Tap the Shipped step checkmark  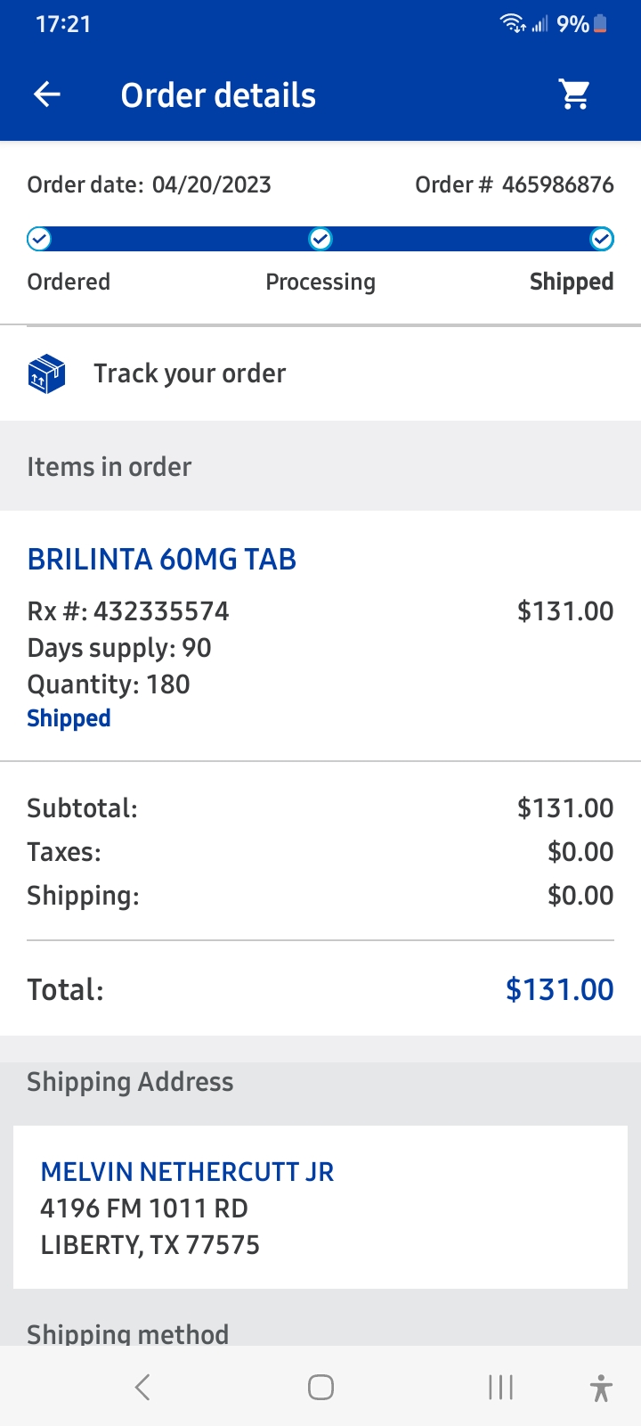click(602, 239)
